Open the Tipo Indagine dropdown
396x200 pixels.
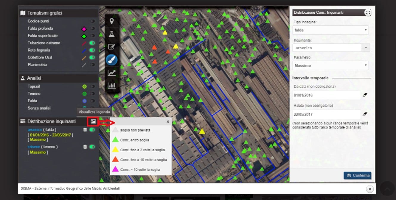click(x=330, y=30)
